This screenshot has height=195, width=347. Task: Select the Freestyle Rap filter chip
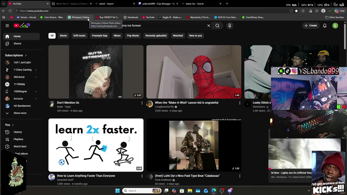[99, 35]
